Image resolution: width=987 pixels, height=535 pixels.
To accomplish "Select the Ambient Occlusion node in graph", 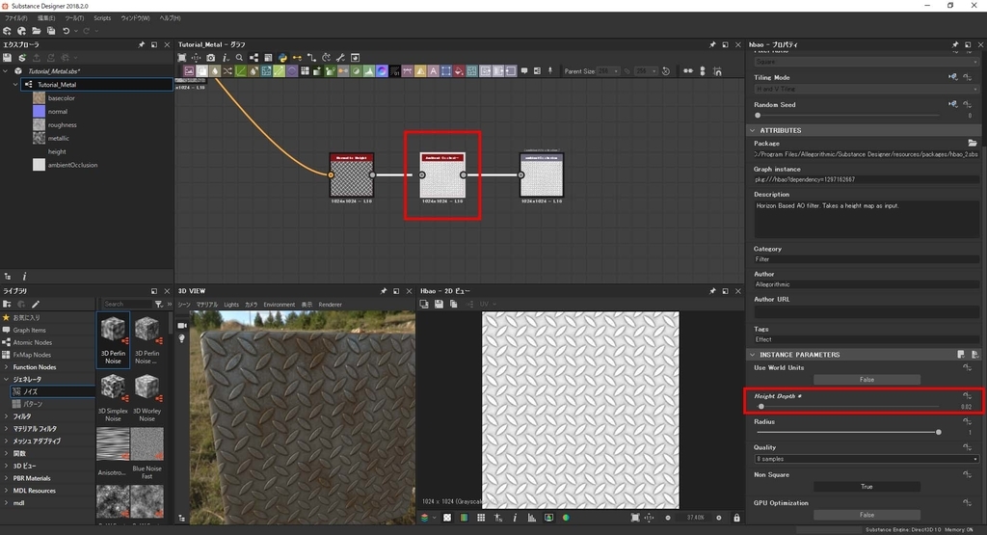I will point(442,175).
